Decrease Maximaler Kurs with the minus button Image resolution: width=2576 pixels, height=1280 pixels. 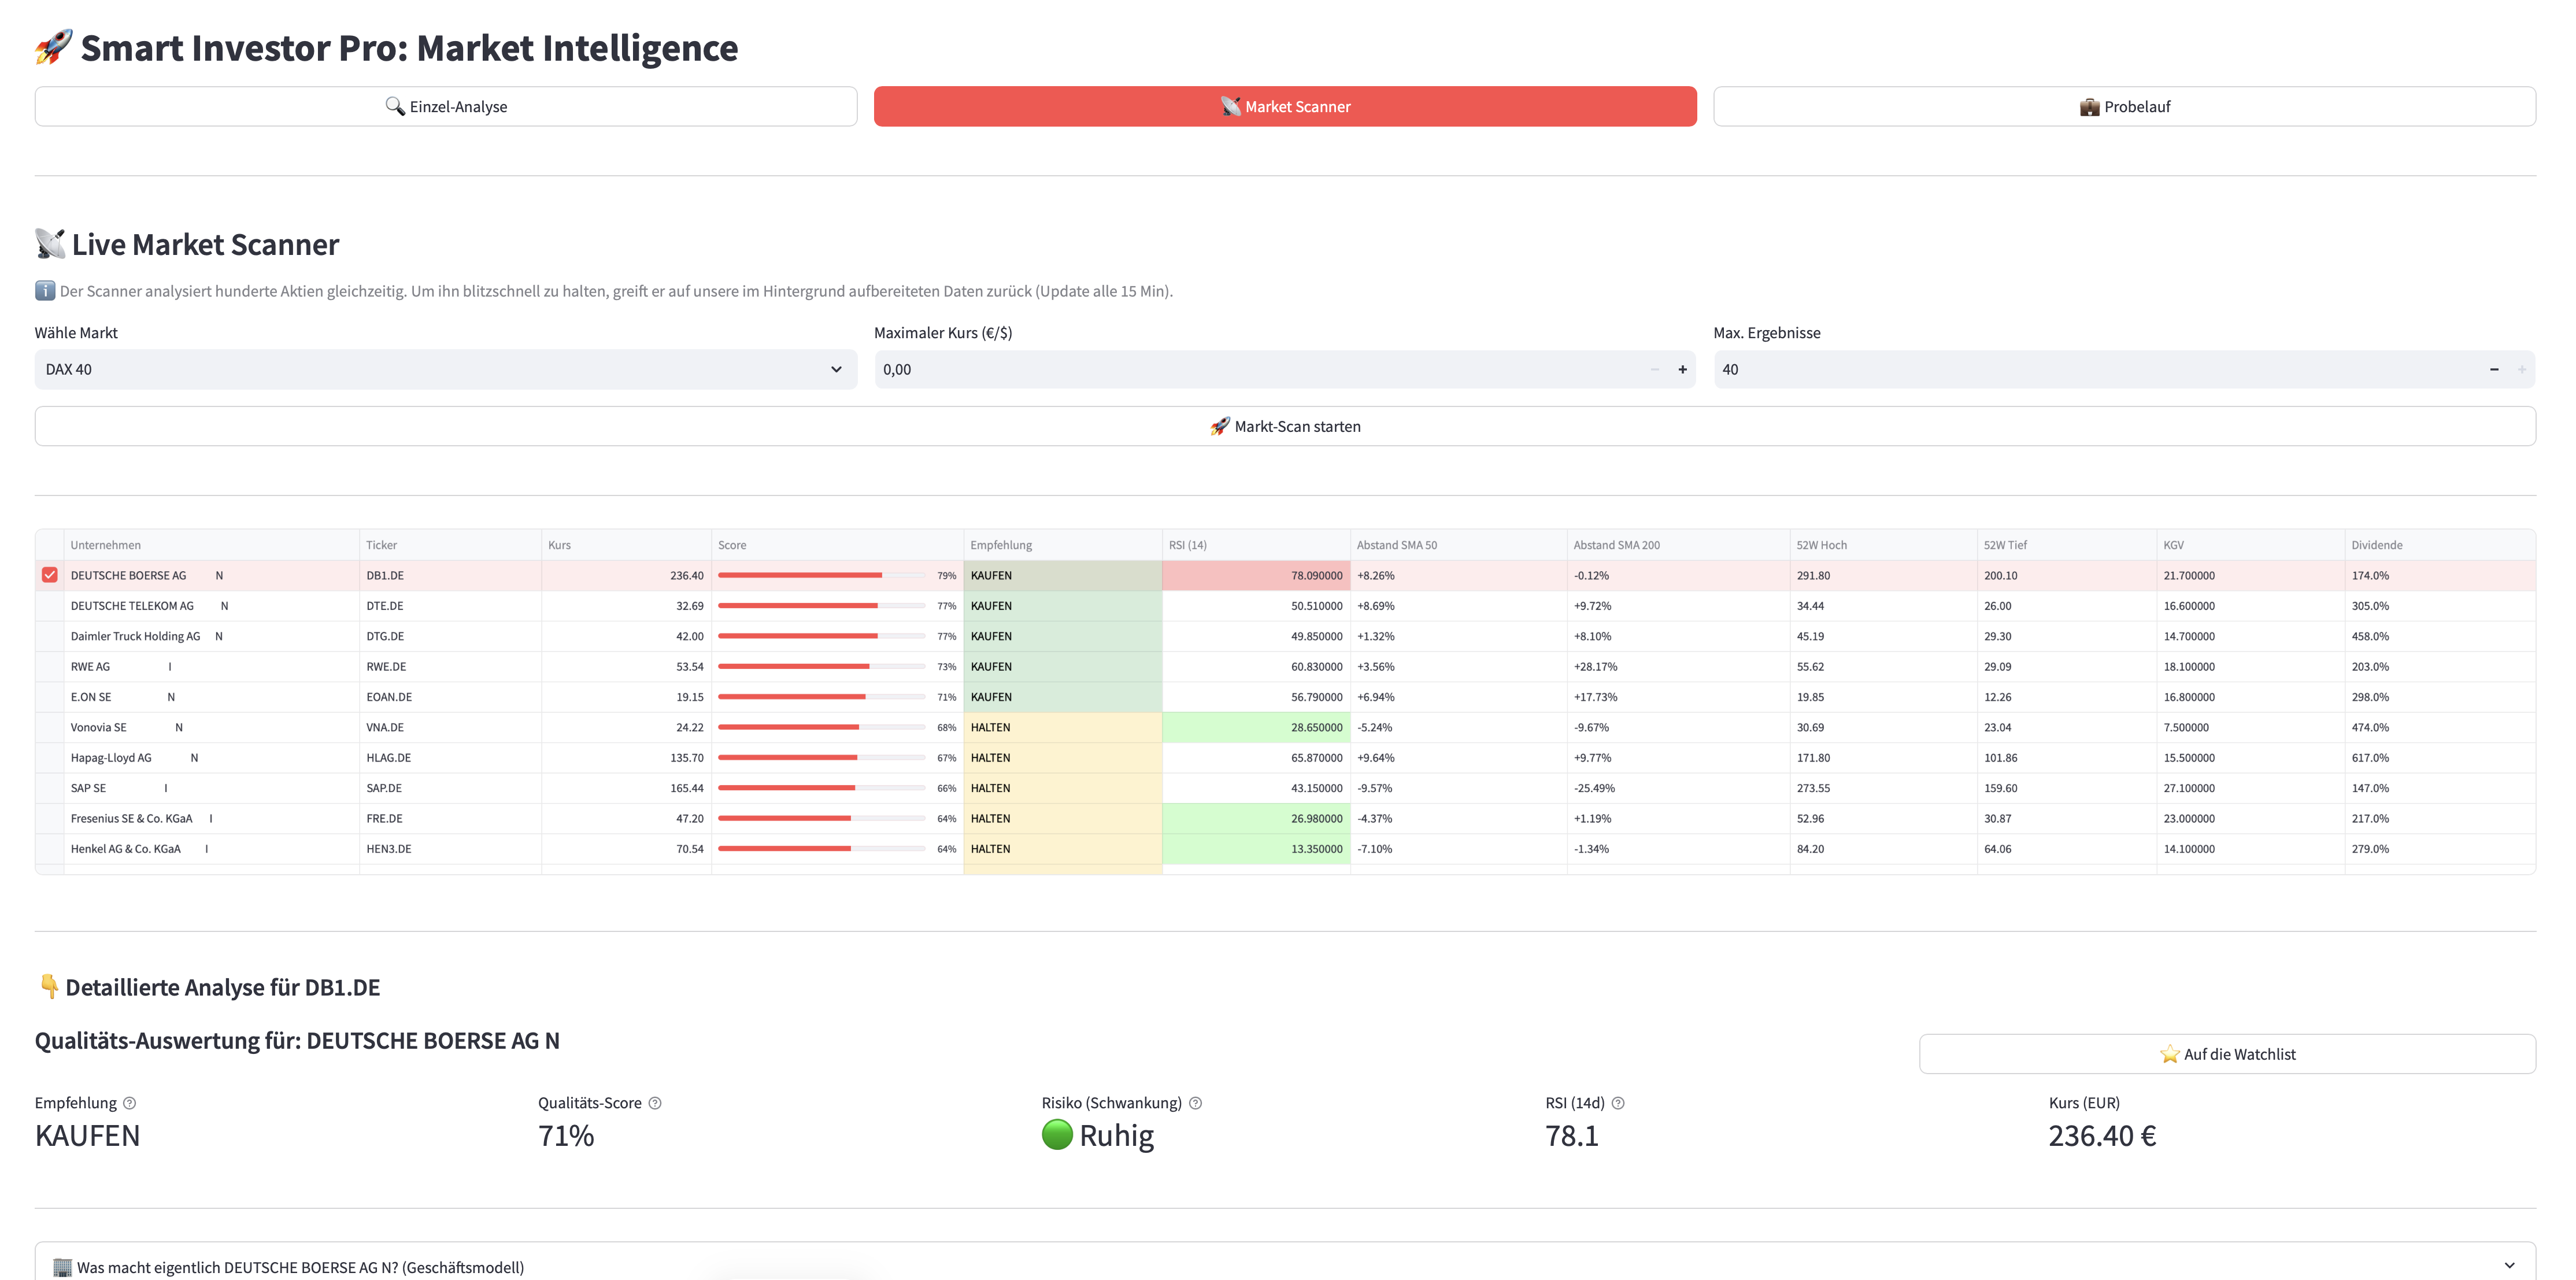point(1654,369)
